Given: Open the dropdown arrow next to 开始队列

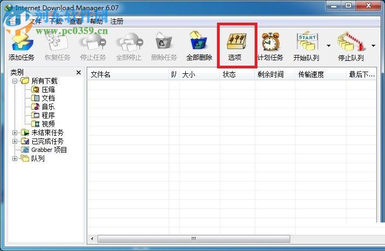Looking at the screenshot, I should (x=328, y=46).
